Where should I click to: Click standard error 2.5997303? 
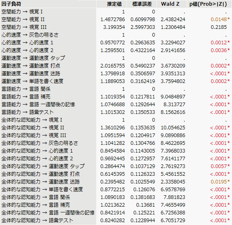[143, 27]
